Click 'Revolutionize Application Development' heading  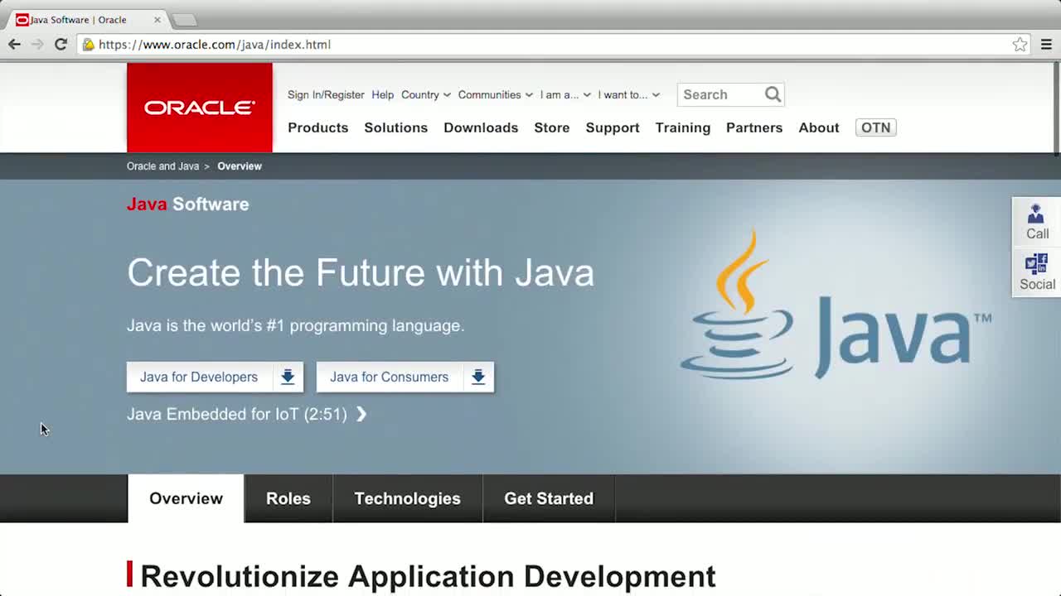[428, 576]
